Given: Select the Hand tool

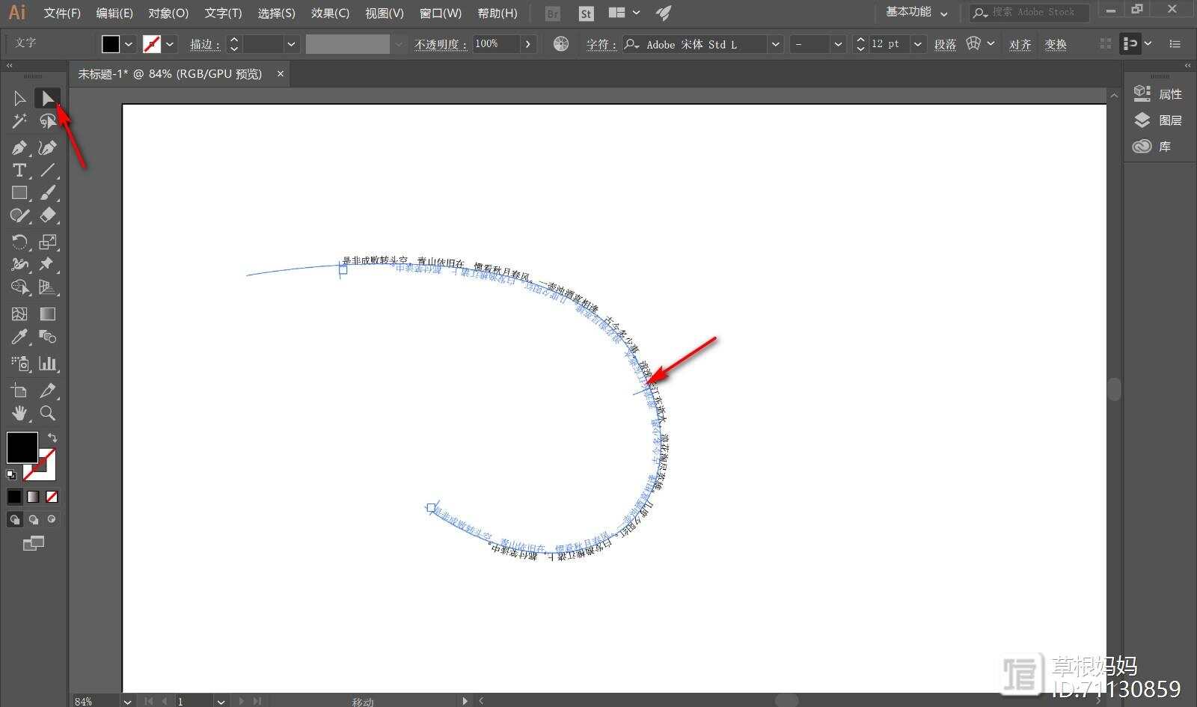Looking at the screenshot, I should pyautogui.click(x=19, y=413).
